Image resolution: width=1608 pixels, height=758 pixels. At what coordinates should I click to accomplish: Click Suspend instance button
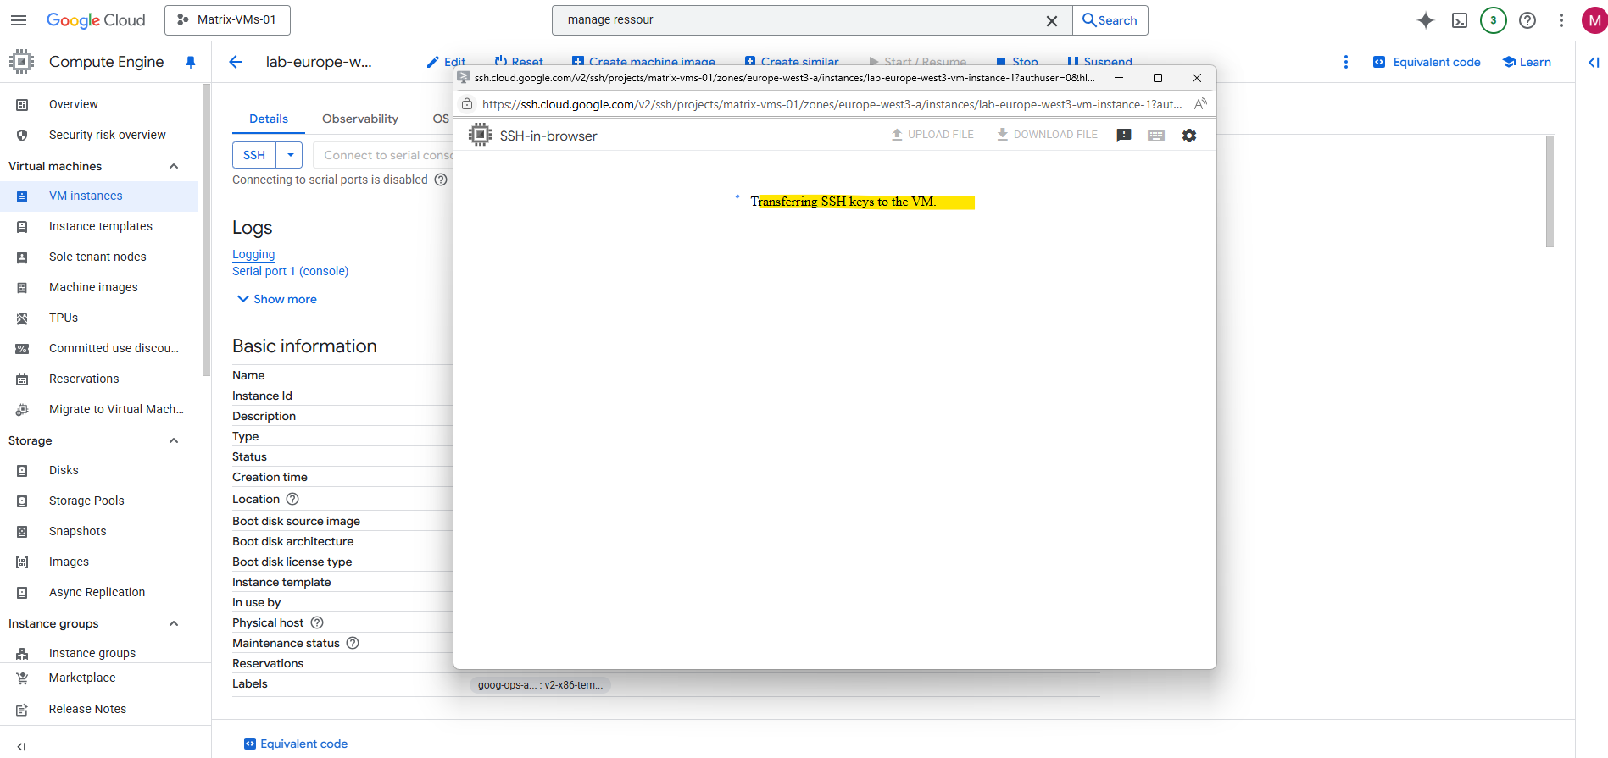(1100, 62)
